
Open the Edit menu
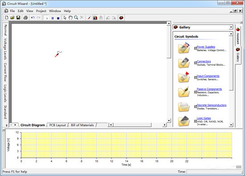20,11
